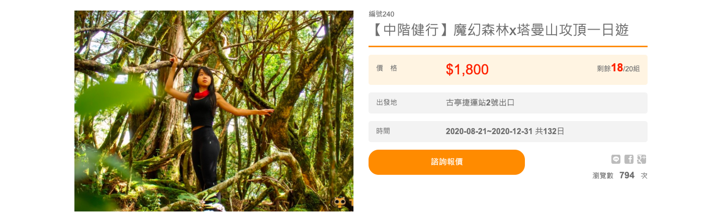Click the tour title 魔幻森林x塔曼山攻頂一日遊

point(541,30)
